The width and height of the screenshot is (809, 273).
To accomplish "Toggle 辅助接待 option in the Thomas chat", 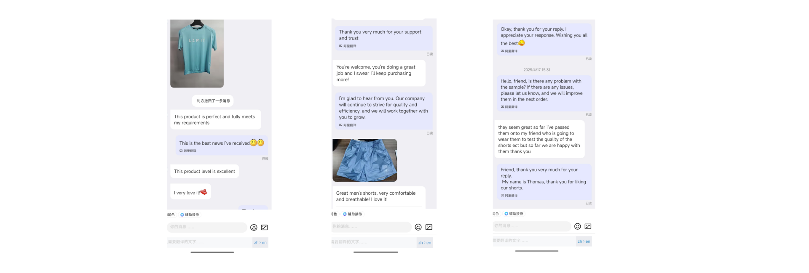I will [514, 214].
